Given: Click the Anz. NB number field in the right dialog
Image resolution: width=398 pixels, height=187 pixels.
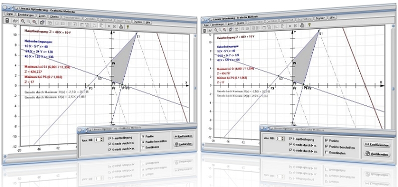Looking at the screenshot, I should pyautogui.click(x=278, y=138).
